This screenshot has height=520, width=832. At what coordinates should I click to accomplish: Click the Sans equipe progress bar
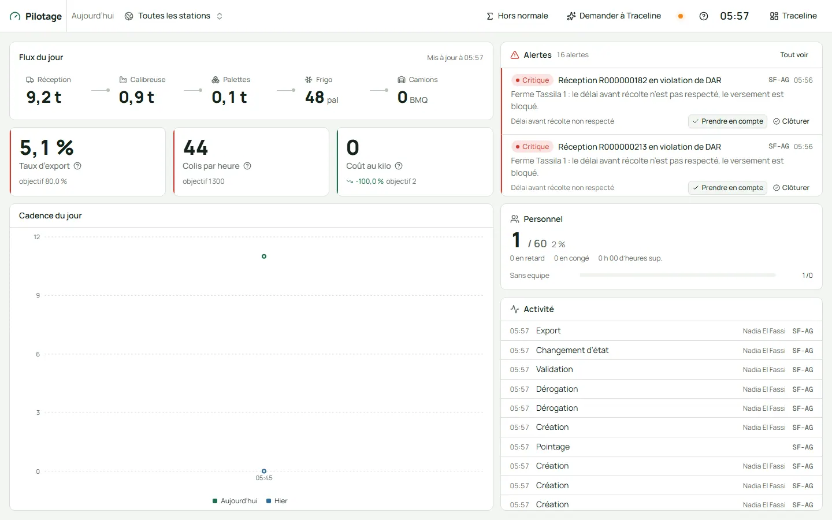click(x=678, y=276)
